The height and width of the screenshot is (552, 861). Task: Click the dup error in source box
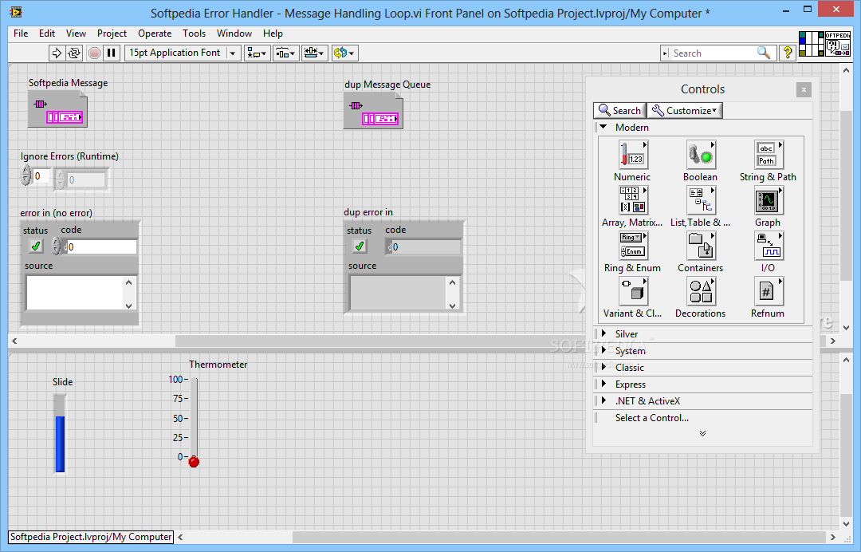[x=399, y=293]
